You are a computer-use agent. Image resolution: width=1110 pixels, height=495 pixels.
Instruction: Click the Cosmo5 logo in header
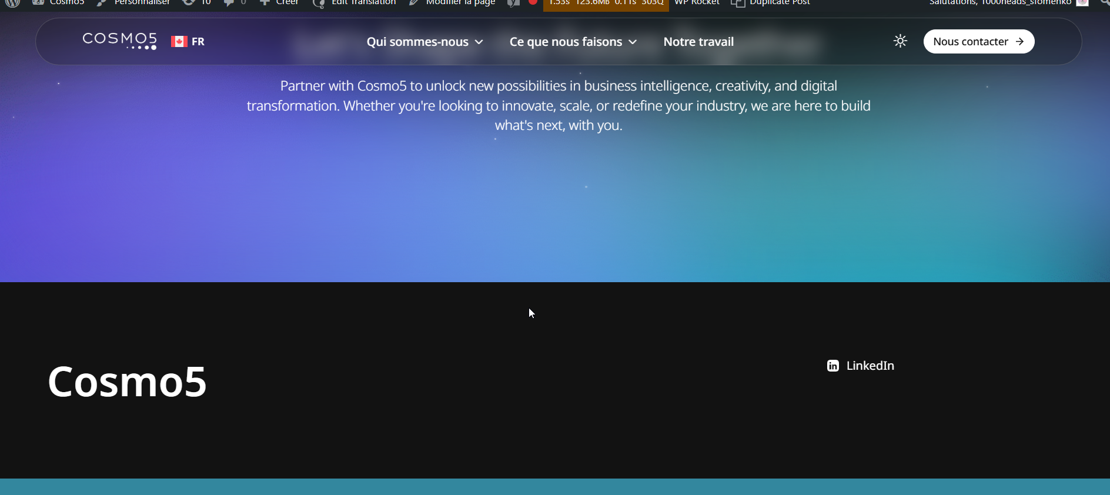(119, 41)
